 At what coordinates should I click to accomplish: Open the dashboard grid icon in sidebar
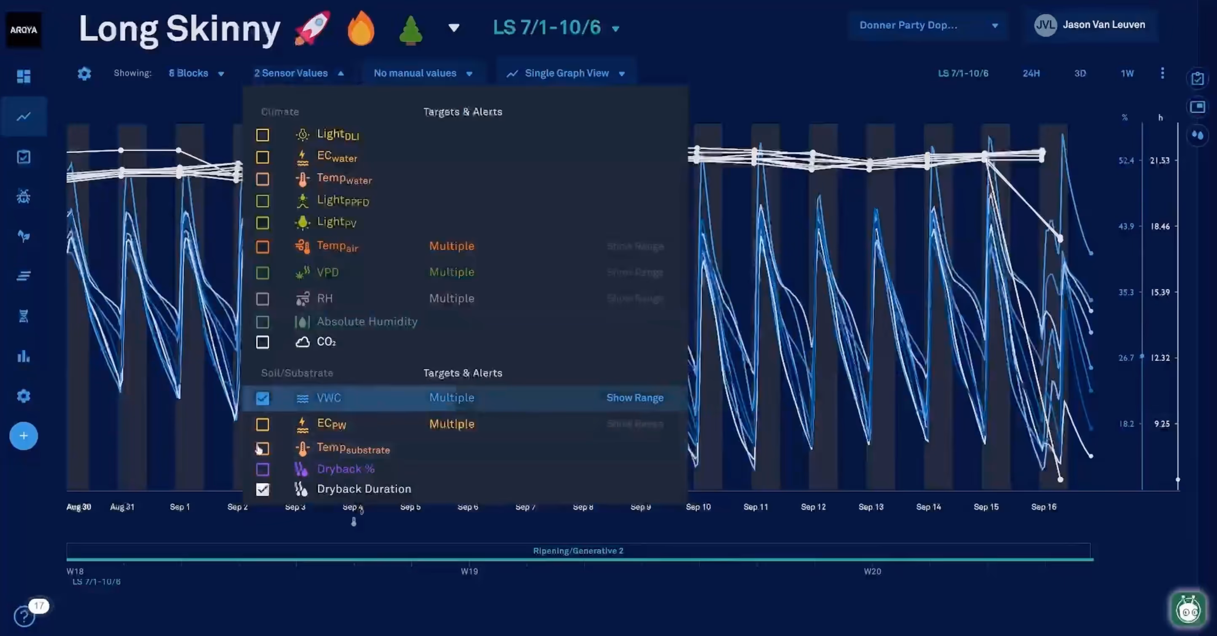[x=24, y=76]
